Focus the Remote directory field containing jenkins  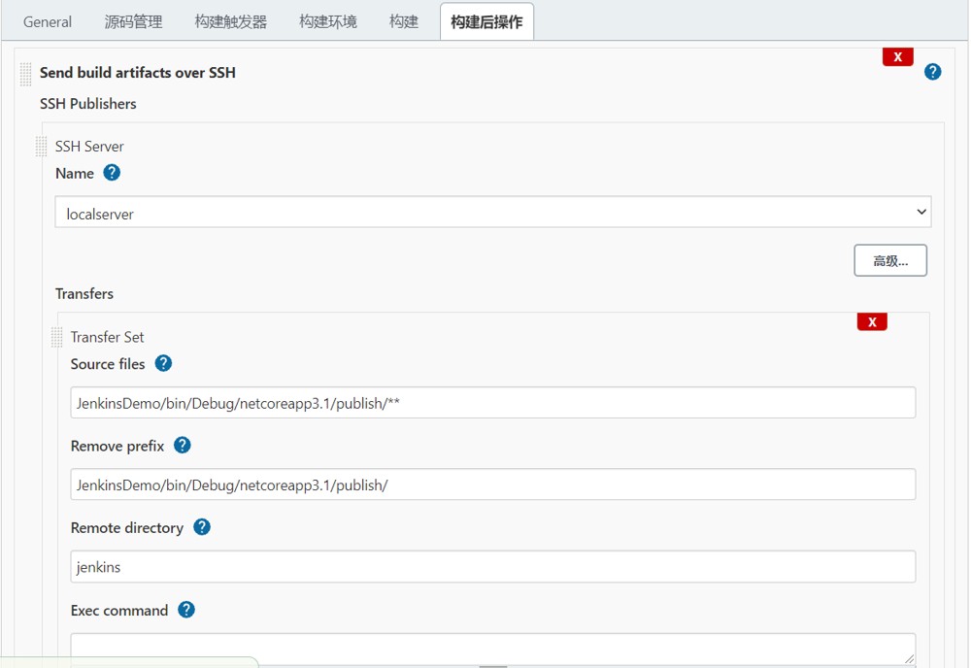pyautogui.click(x=493, y=566)
